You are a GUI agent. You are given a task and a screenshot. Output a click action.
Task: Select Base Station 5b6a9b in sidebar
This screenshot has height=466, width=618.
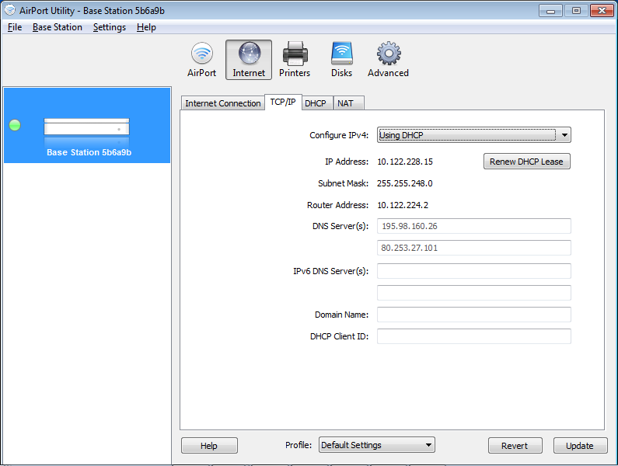[x=87, y=125]
